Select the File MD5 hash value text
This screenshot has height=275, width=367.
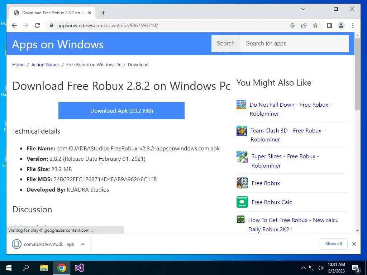tap(105, 179)
